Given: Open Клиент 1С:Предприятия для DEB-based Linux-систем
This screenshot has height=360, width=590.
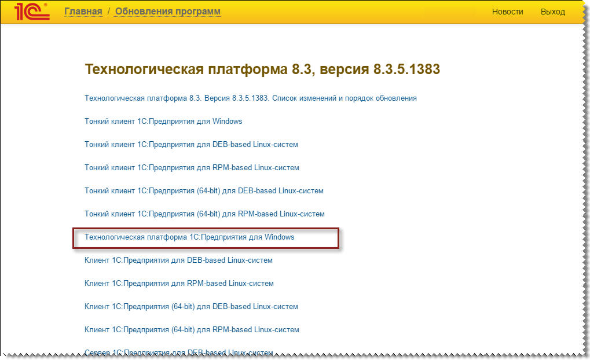Looking at the screenshot, I should click(x=178, y=260).
